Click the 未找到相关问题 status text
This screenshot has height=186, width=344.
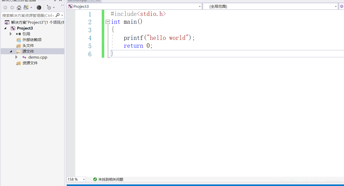[x=110, y=179]
